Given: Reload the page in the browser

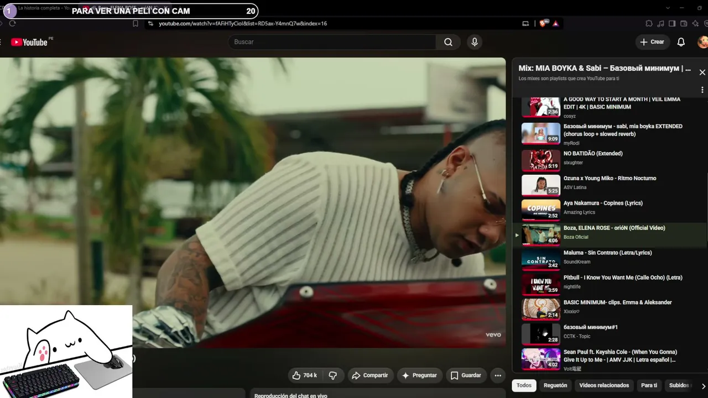Looking at the screenshot, I should (x=12, y=23).
